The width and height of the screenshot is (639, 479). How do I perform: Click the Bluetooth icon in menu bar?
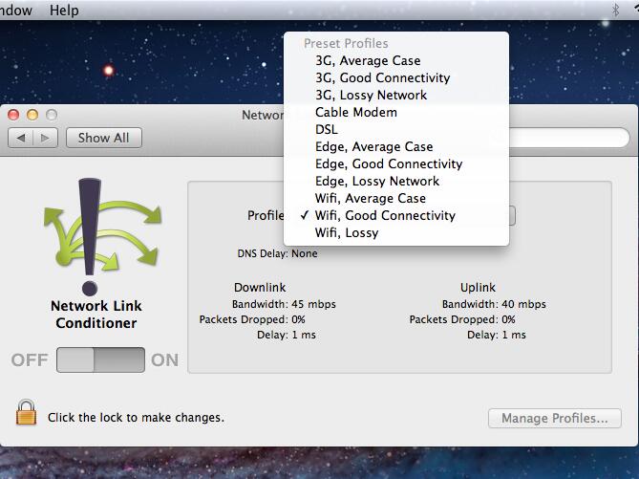[616, 10]
